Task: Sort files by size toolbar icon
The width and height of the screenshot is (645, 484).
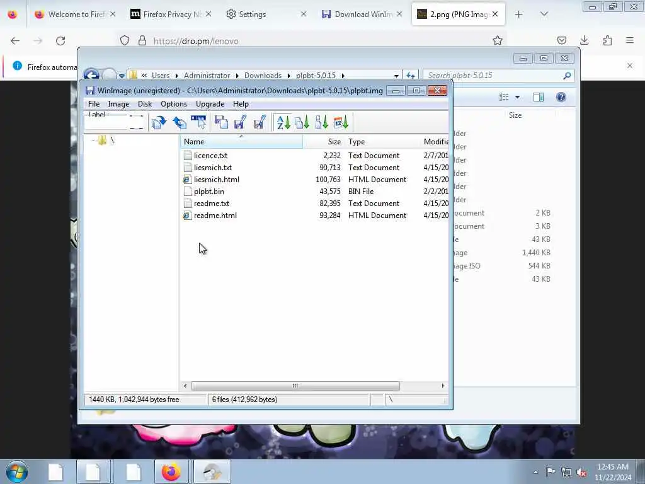Action: pos(322,123)
